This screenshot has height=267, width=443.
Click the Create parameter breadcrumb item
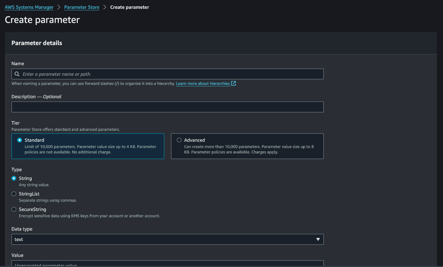pyautogui.click(x=129, y=7)
